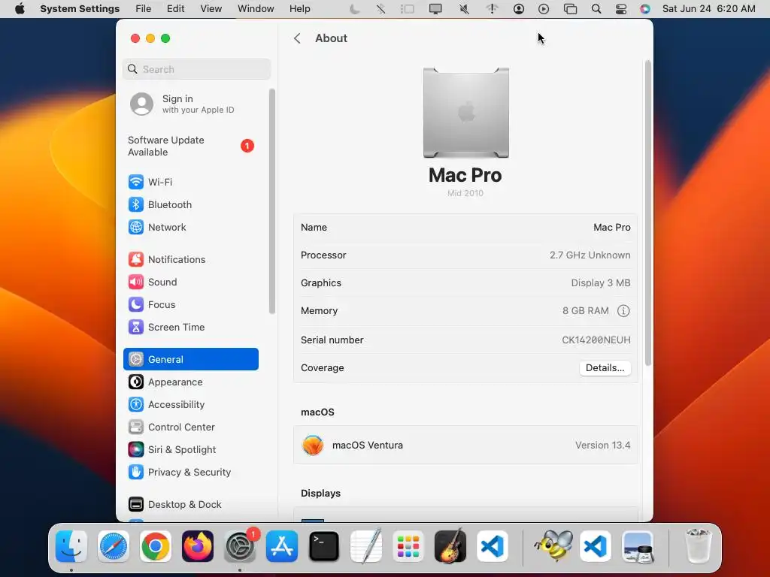Open the Trash in the Dock

pyautogui.click(x=699, y=546)
